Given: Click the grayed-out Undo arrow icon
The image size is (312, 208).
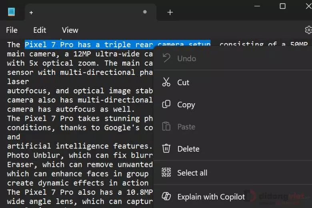Looking at the screenshot, I should point(166,58).
